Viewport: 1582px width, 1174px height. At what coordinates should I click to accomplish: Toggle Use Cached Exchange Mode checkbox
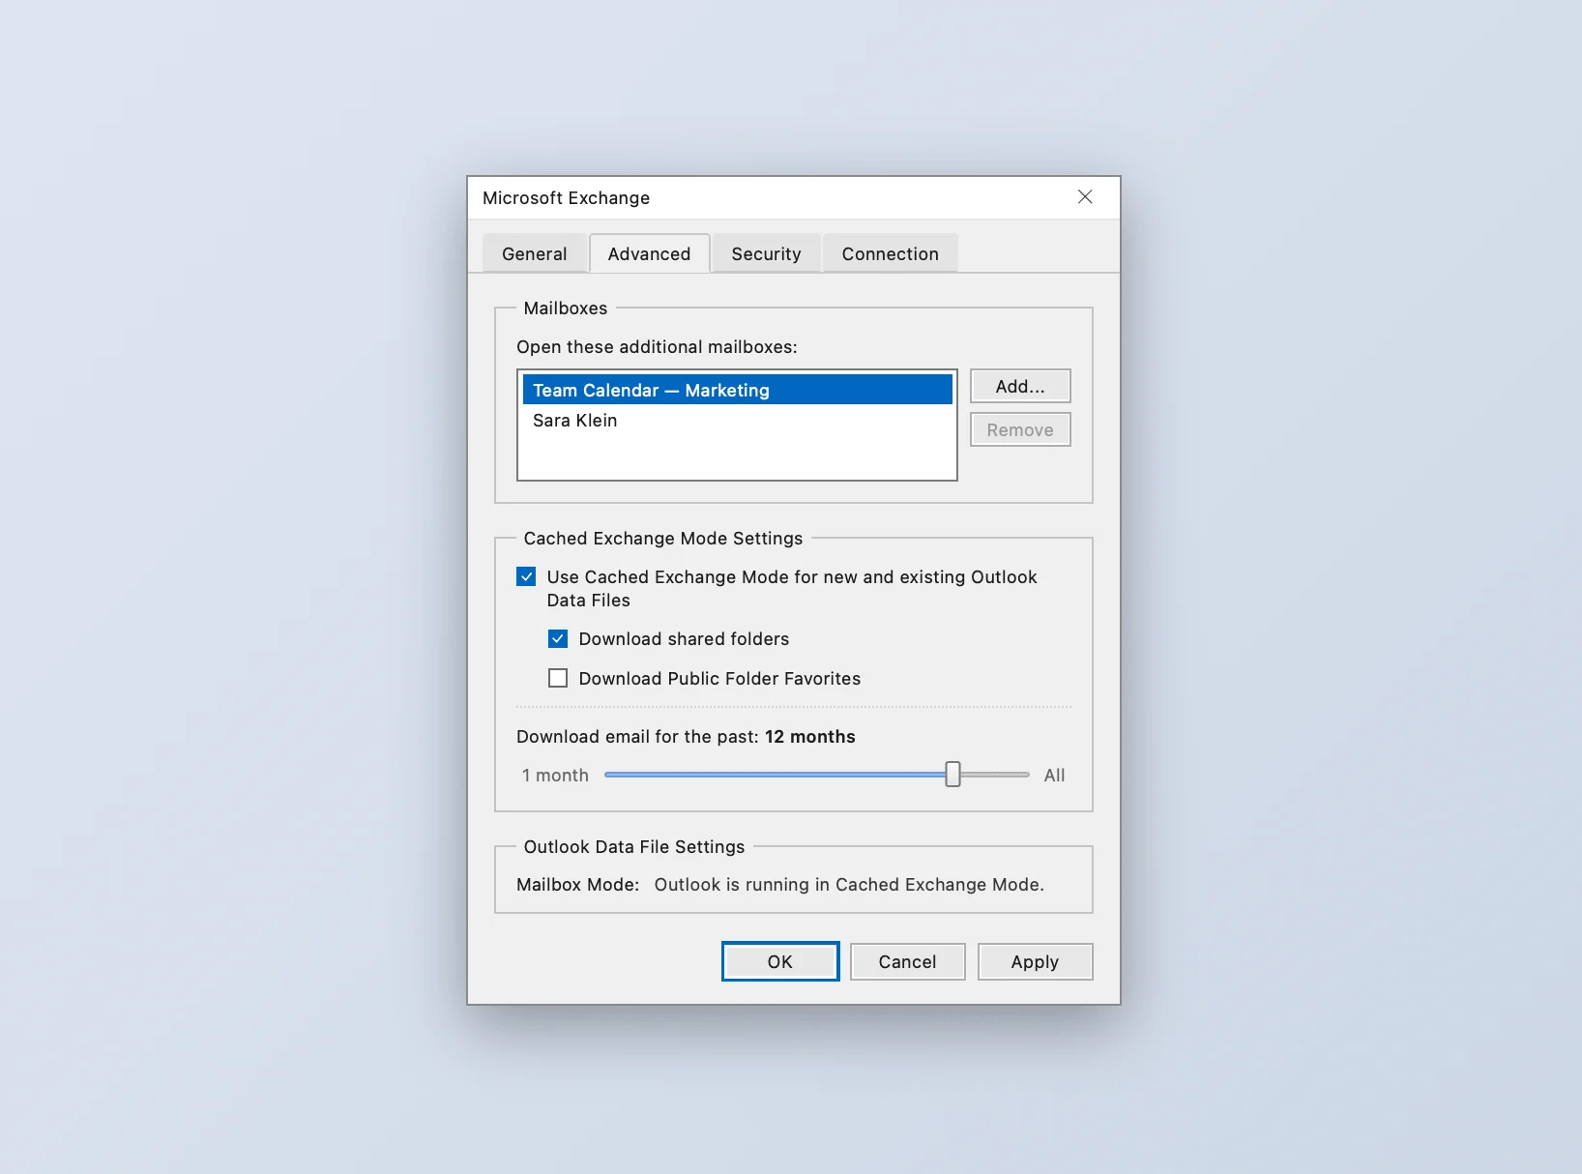pos(526,576)
